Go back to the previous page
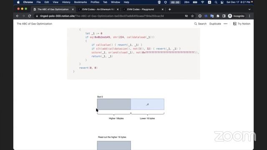 pos(18,16)
